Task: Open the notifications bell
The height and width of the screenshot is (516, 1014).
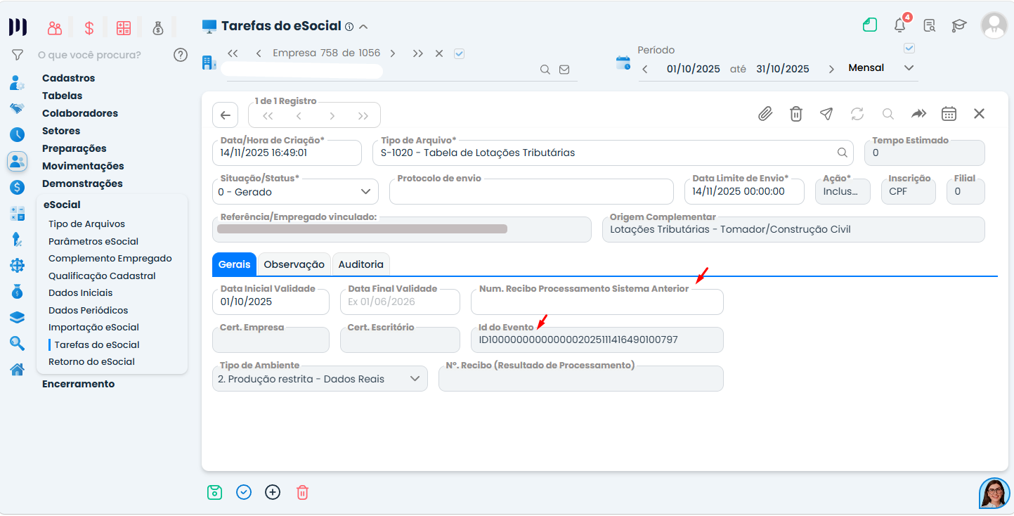Action: click(x=900, y=25)
